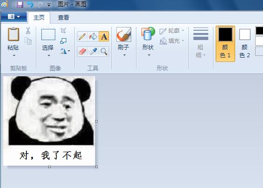Screen dimensions: 263x188
Task: Pick the black swatch in the palette
Action: pos(259,31)
